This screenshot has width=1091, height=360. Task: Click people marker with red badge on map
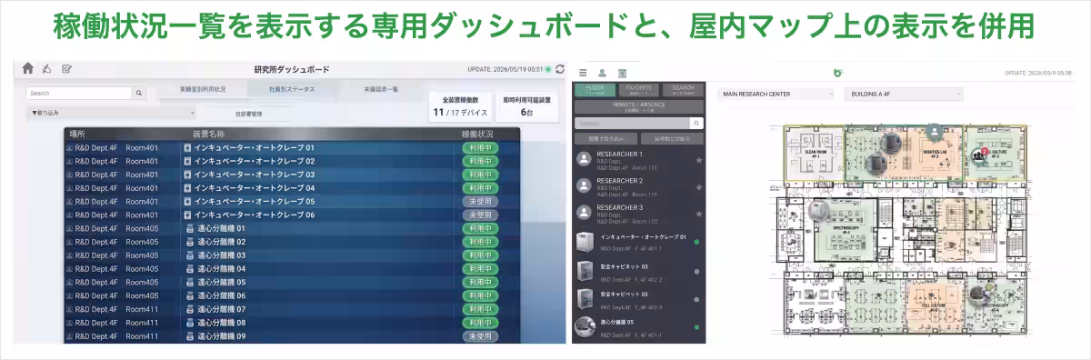tap(980, 155)
